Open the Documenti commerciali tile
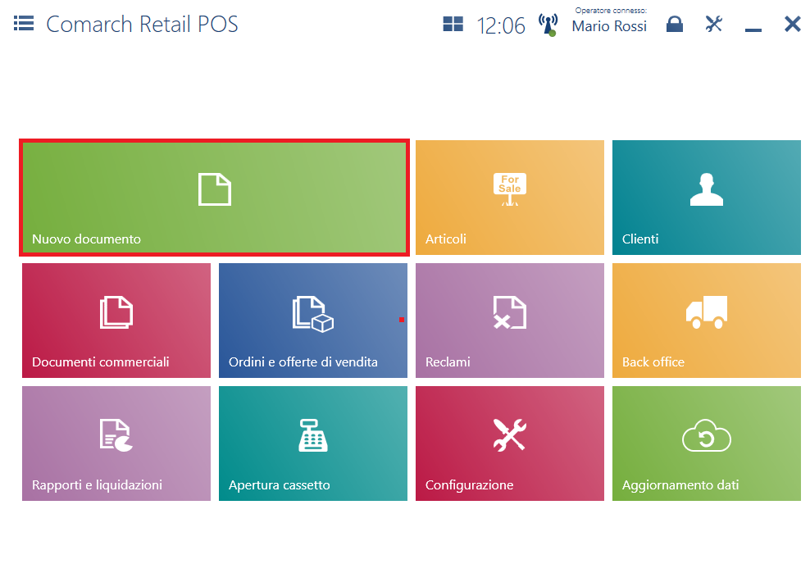 (116, 321)
